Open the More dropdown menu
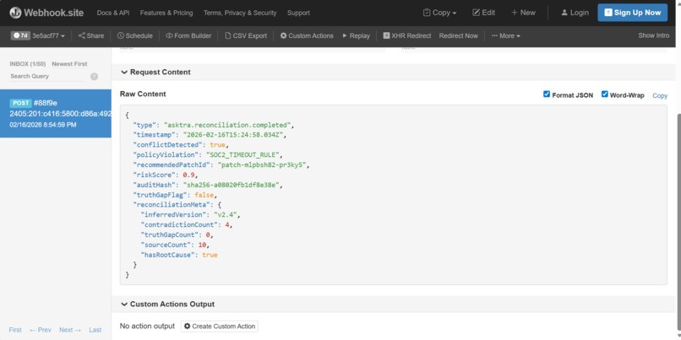 505,36
